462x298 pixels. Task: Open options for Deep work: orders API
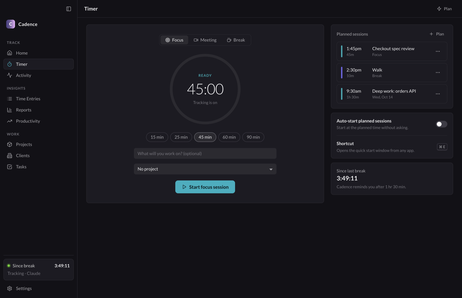tap(438, 94)
